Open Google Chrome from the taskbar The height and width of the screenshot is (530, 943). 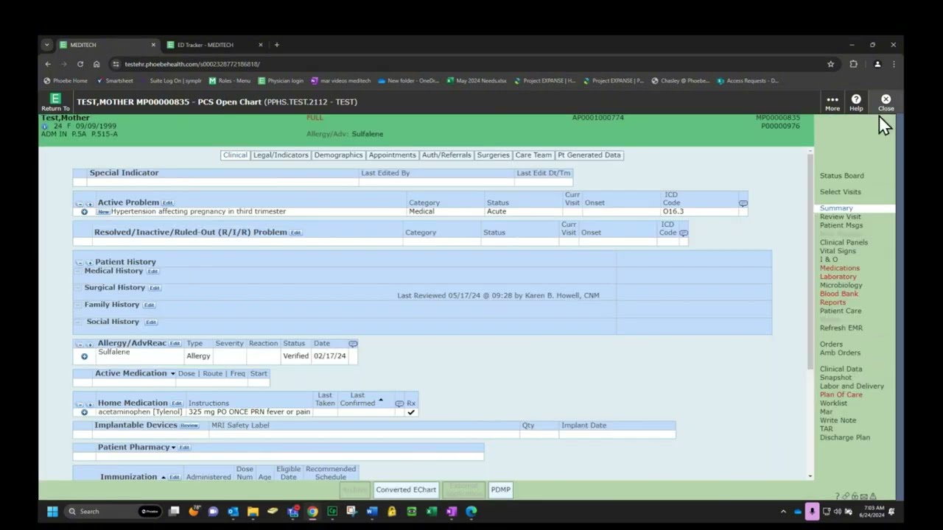pos(312,512)
